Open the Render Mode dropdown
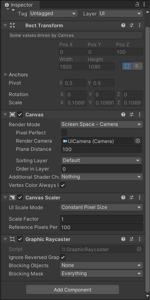The width and height of the screenshot is (150, 300). (101, 124)
